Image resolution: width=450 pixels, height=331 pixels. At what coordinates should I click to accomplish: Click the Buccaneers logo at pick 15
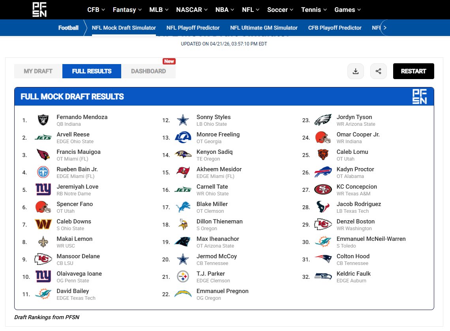pos(183,172)
